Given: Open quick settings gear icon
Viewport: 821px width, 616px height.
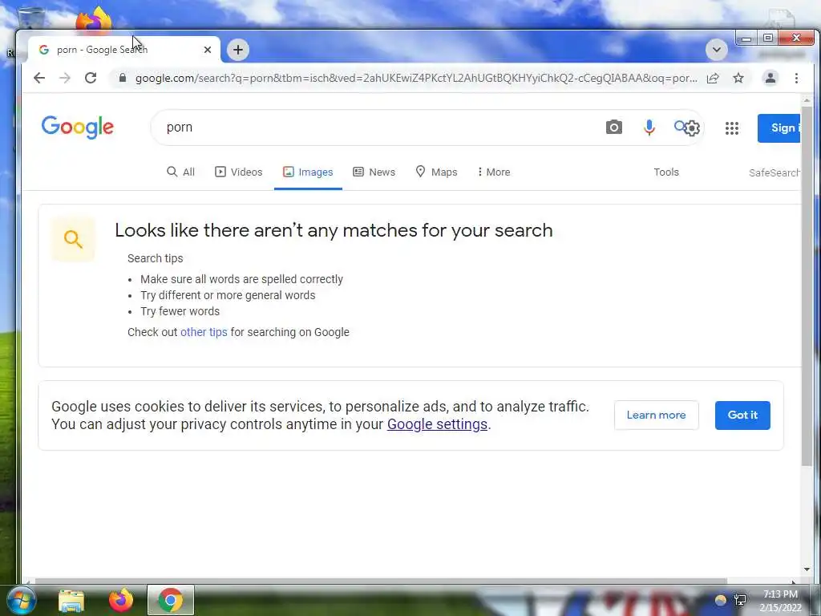Looking at the screenshot, I should (692, 128).
